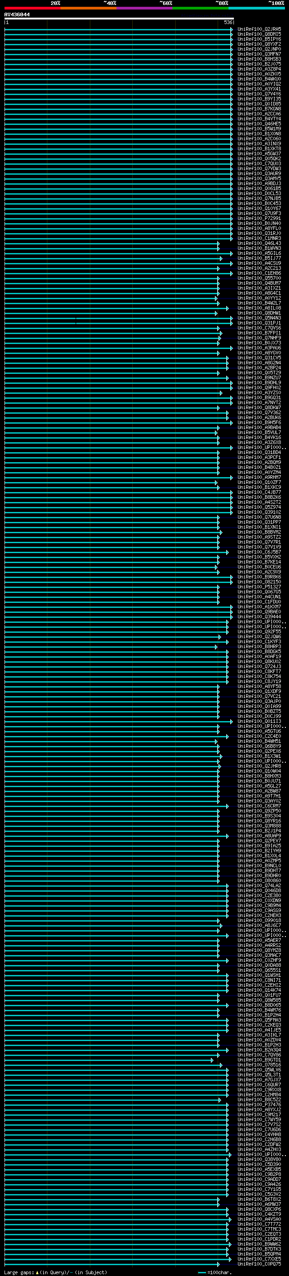The height and width of the screenshot is (1276, 289).
Task: Select label UniRef100_A9BDJ3
Action: pyautogui.click(x=259, y=184)
